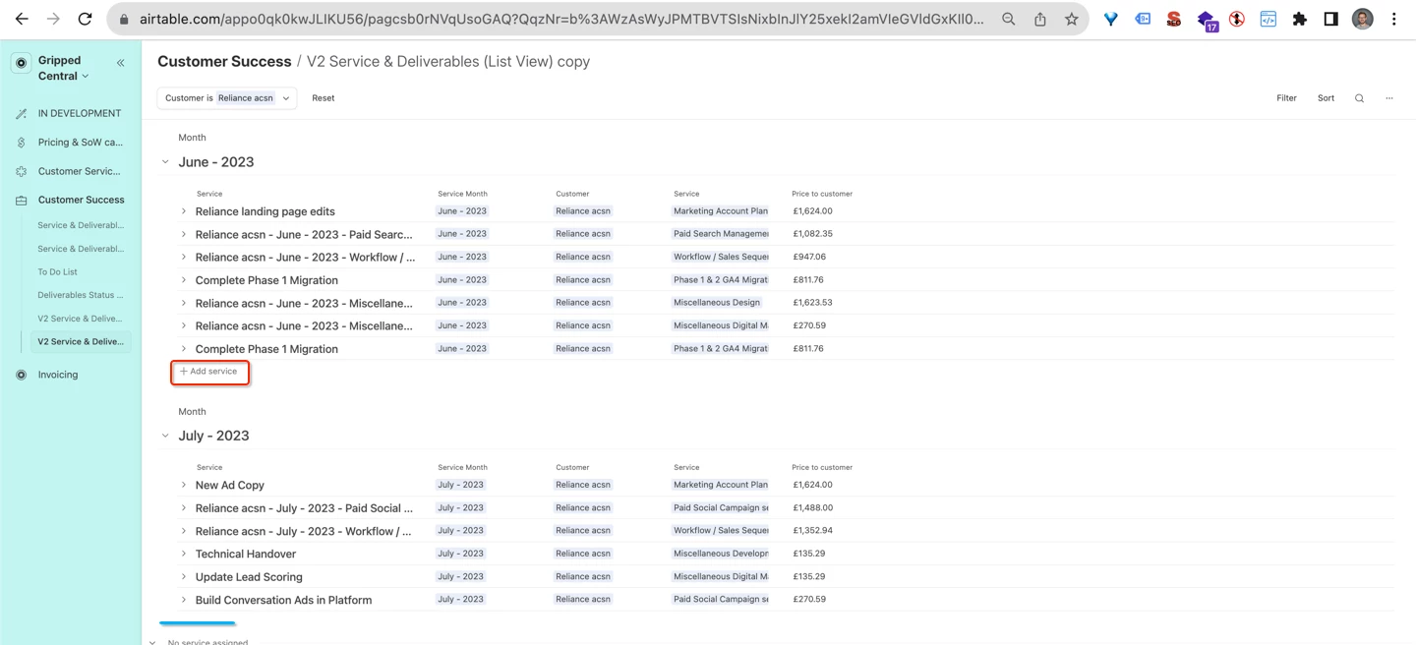Collapse the June - 2023 group

165,162
